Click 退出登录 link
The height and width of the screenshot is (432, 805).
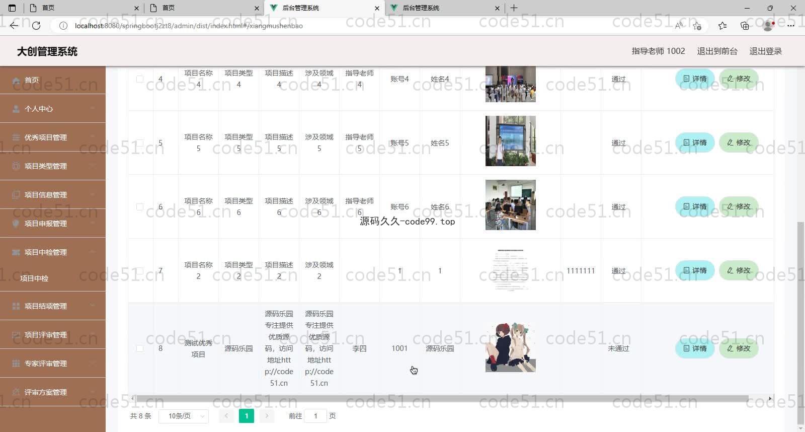[765, 51]
